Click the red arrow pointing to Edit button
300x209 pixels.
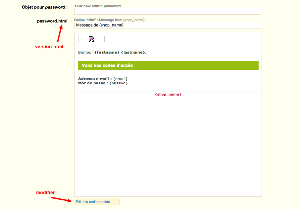pos(61,199)
